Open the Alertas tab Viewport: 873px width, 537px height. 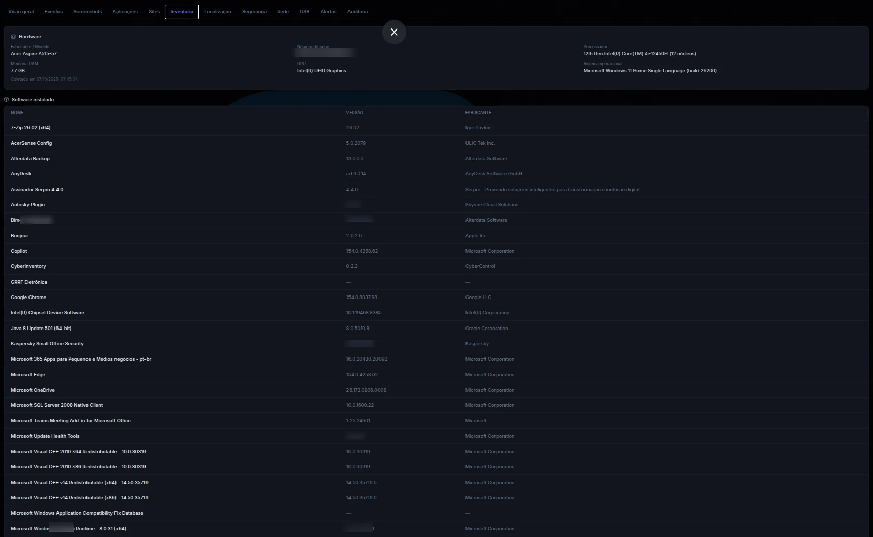(328, 12)
